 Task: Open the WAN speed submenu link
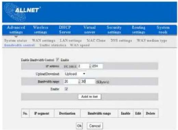(80, 45)
